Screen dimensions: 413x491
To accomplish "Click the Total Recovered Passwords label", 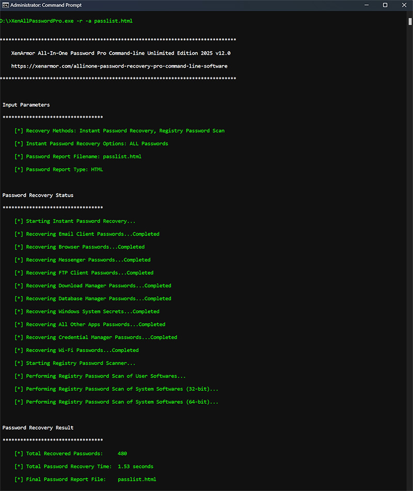I will pyautogui.click(x=65, y=453).
